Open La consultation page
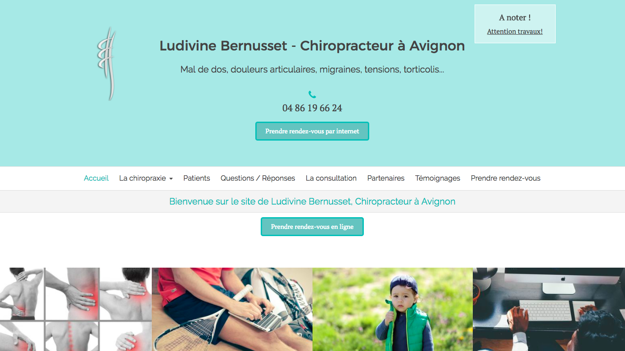The image size is (625, 351). [331, 178]
